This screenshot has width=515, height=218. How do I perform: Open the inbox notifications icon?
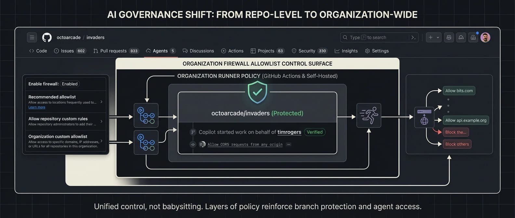coord(473,37)
